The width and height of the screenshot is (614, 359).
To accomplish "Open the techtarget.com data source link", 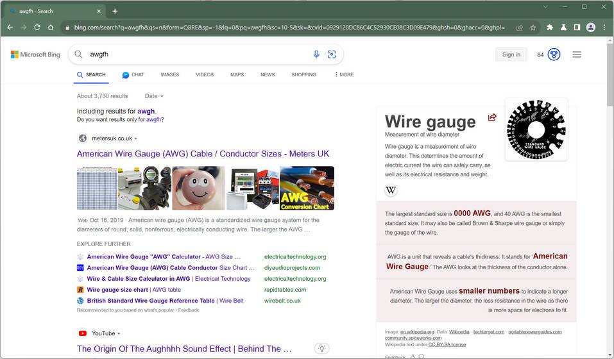I will coord(489,331).
